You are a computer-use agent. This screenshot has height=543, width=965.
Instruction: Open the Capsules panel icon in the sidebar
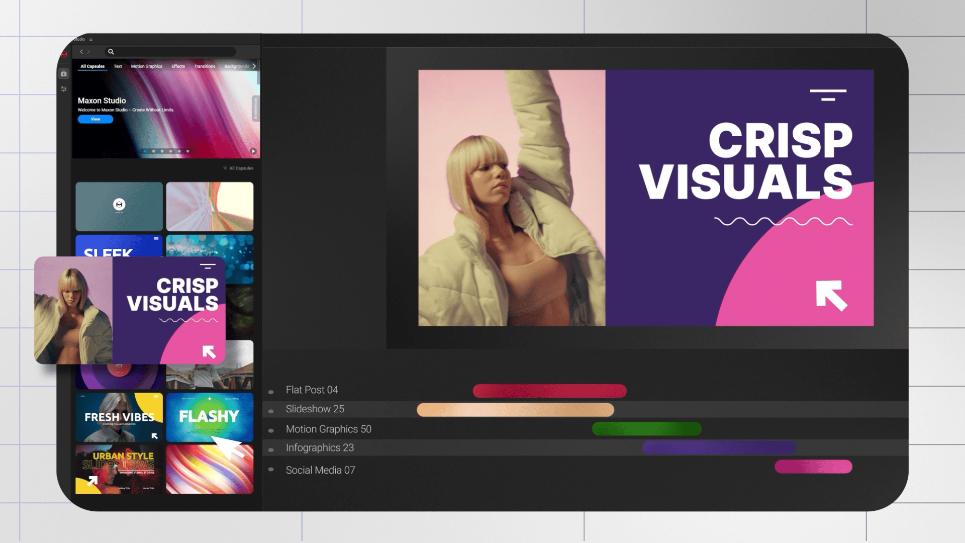(64, 74)
